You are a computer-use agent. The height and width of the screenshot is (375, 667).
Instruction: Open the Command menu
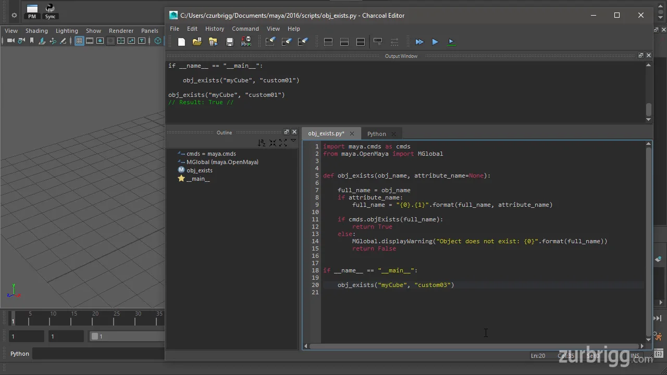tap(245, 29)
